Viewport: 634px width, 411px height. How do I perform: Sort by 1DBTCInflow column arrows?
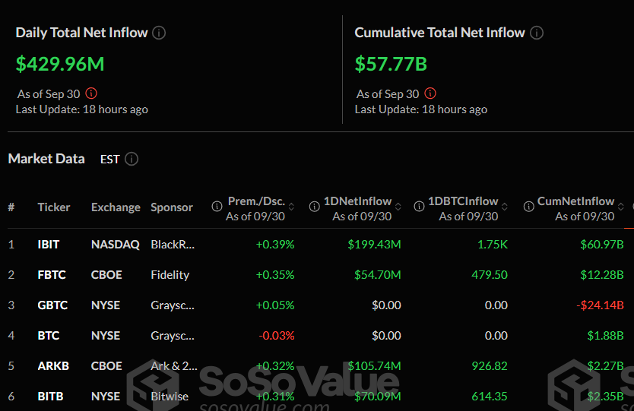(x=505, y=207)
